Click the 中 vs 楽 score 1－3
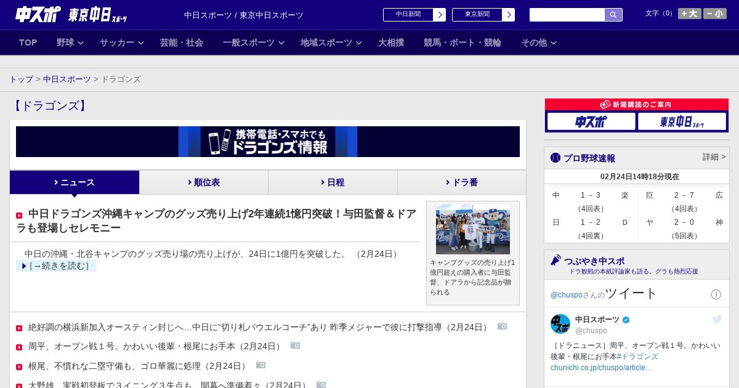Image resolution: width=739 pixels, height=388 pixels. pyautogui.click(x=591, y=195)
